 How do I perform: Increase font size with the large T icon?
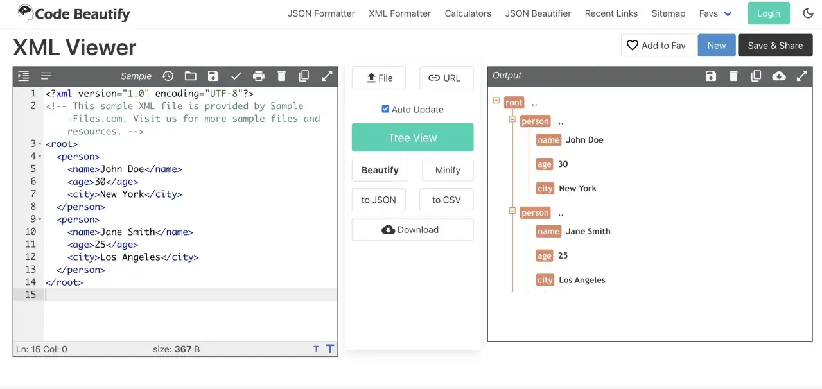pos(329,349)
